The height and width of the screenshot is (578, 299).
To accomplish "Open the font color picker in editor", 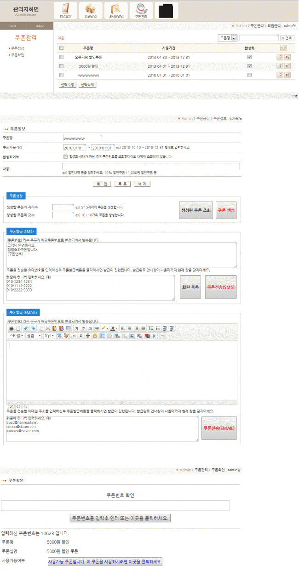I will coord(114,328).
